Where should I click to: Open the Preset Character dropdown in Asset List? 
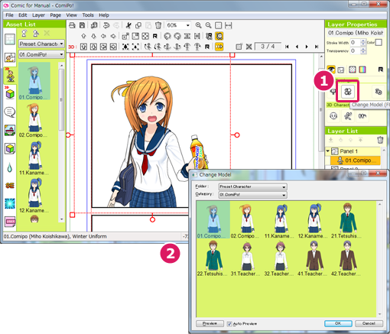41,44
